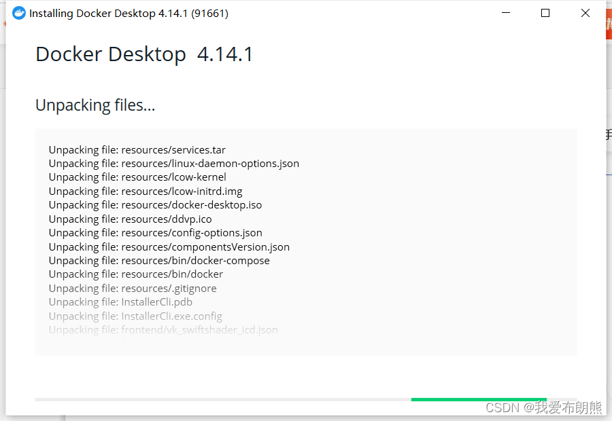The height and width of the screenshot is (421, 612).
Task: Select the log line 'resources/componentsVersion.json'
Action: pos(169,246)
